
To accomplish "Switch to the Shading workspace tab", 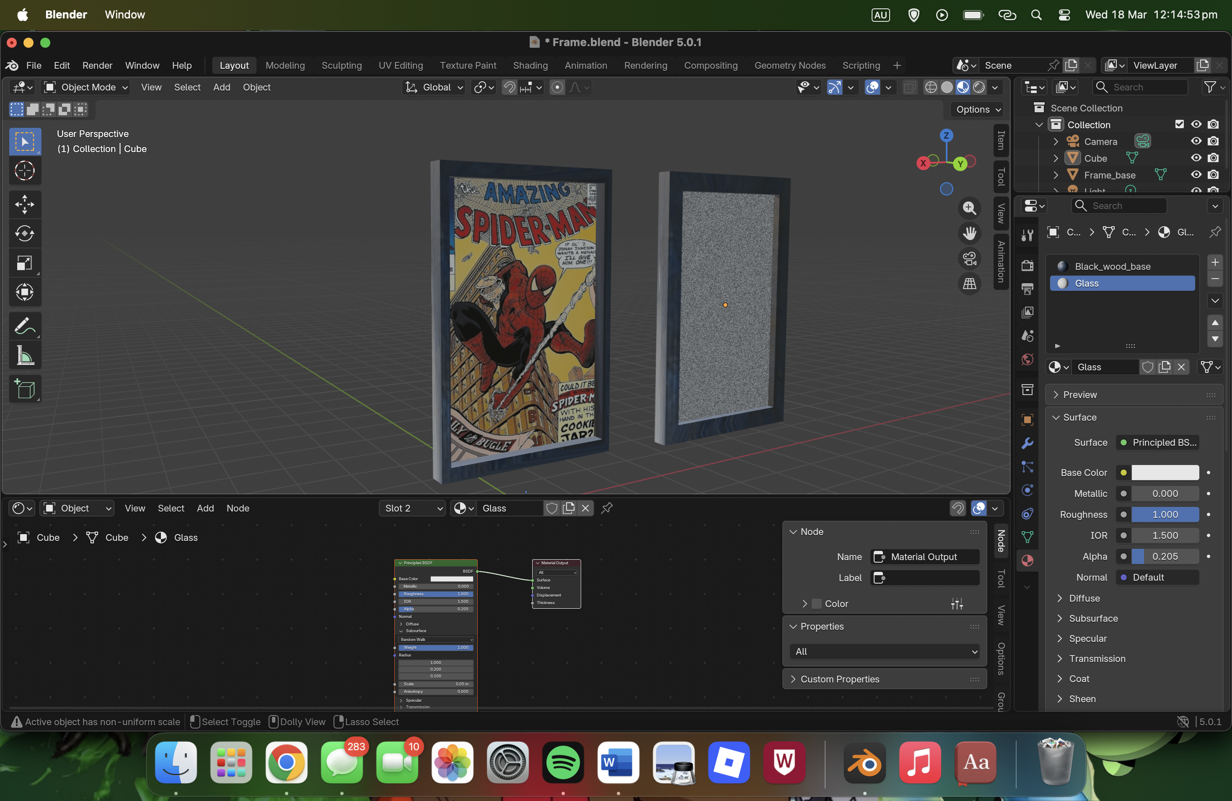I will click(530, 65).
